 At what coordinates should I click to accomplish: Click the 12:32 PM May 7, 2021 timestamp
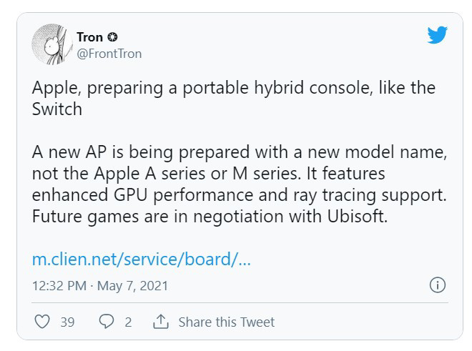pyautogui.click(x=100, y=286)
